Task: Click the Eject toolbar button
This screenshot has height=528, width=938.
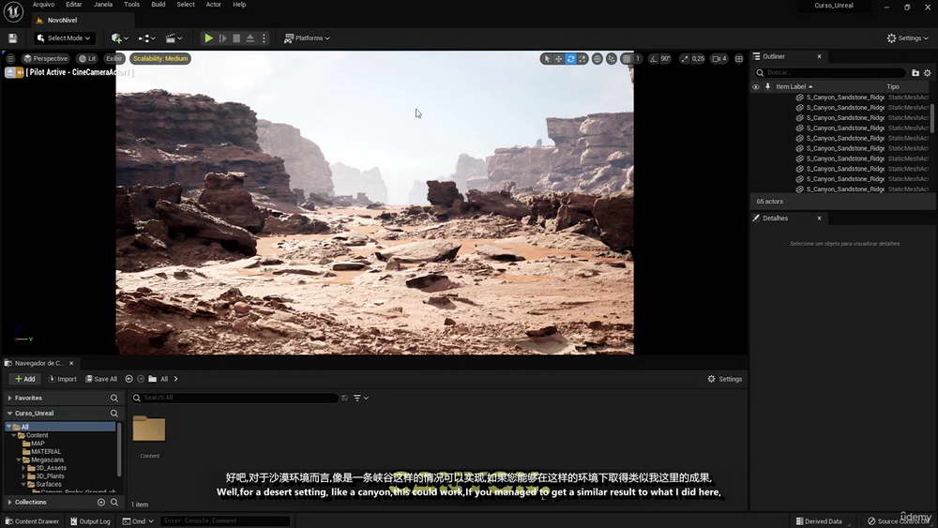Action: [x=250, y=38]
